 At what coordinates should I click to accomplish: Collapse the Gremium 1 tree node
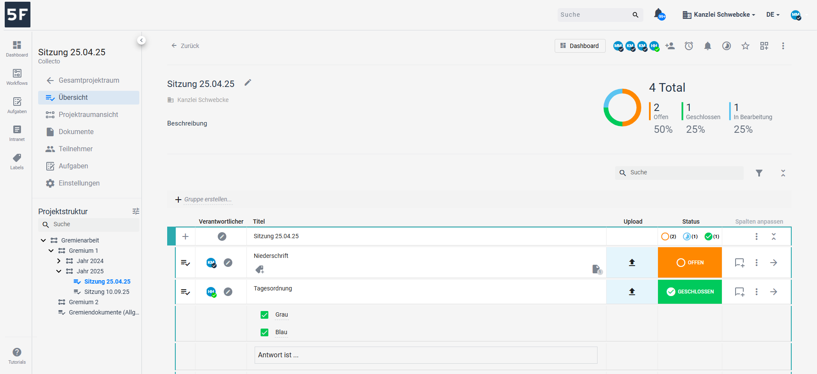pos(51,251)
